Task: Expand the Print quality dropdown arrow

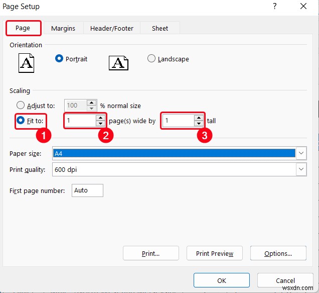Action: point(301,169)
